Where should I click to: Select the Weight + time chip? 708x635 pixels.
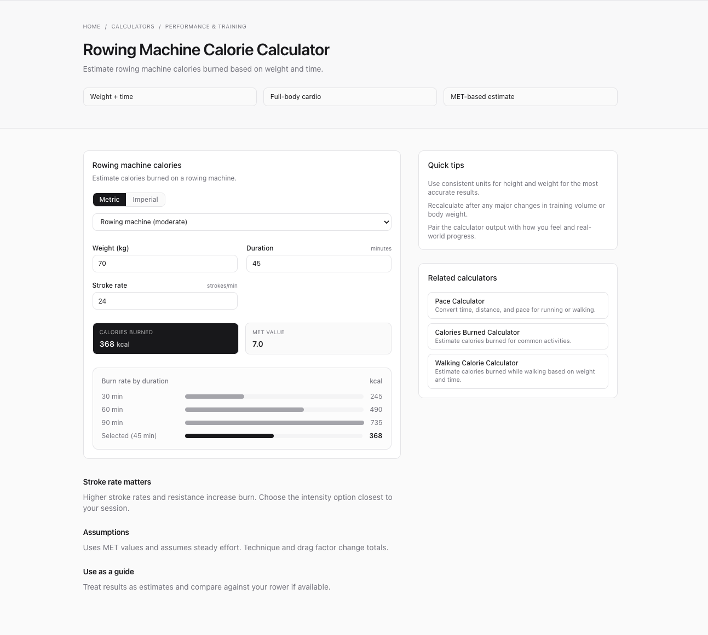pos(169,97)
